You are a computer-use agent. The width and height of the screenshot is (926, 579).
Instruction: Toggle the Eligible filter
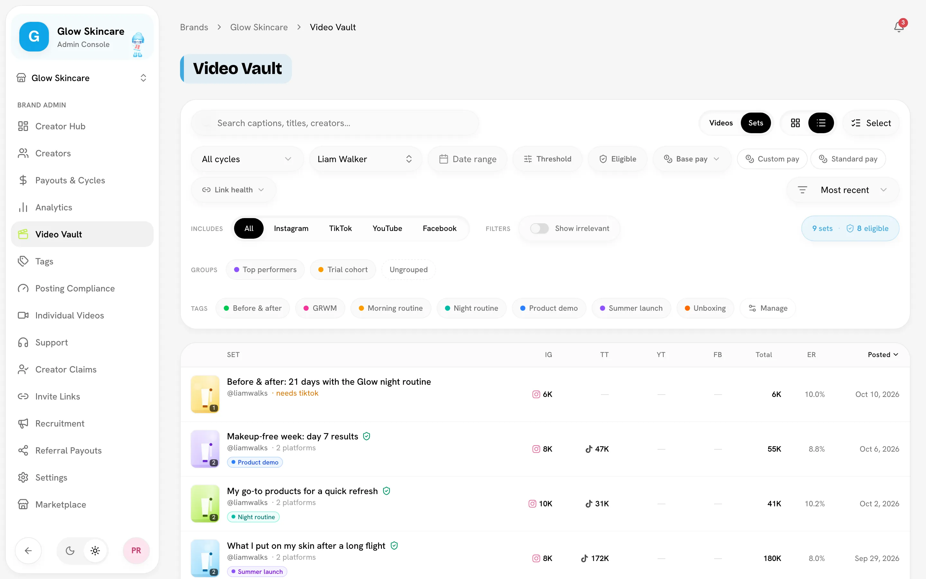(618, 159)
